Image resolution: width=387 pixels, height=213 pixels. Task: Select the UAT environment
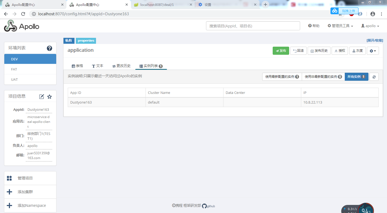(x=30, y=79)
